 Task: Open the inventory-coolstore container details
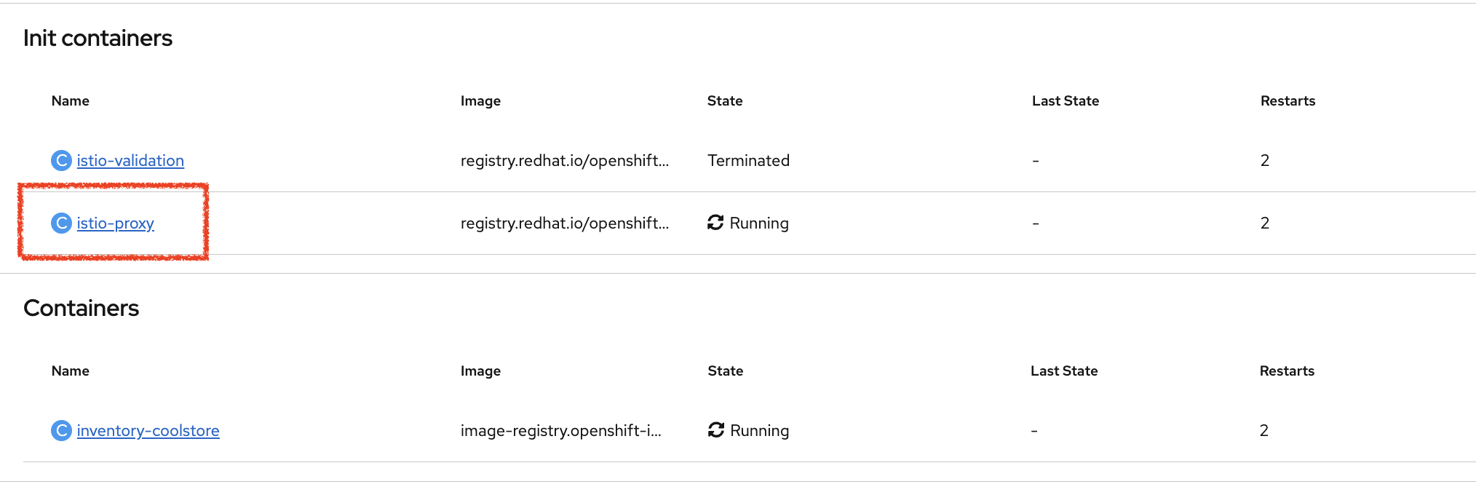pos(148,430)
